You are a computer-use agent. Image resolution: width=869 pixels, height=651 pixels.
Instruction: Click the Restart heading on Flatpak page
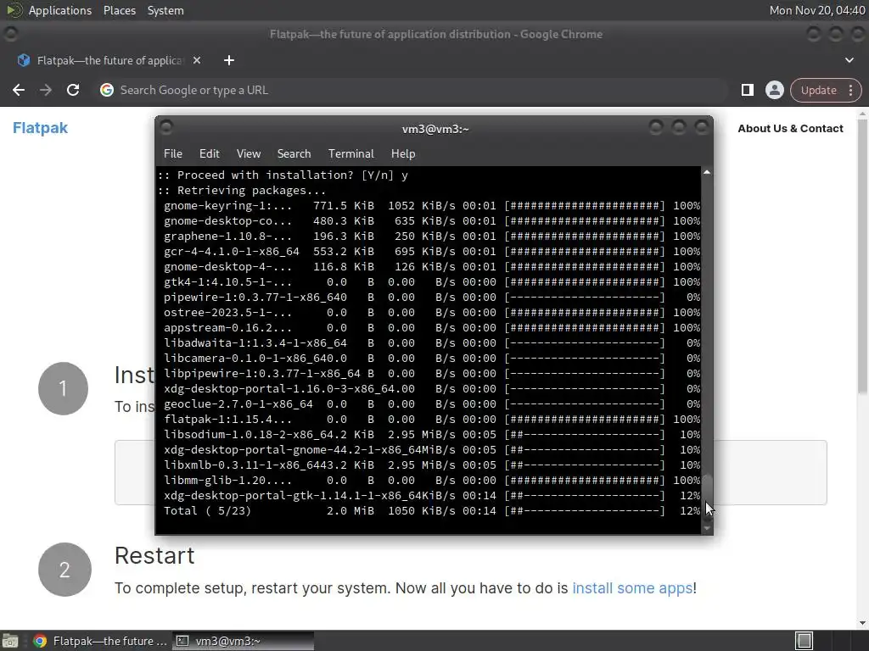pos(154,555)
